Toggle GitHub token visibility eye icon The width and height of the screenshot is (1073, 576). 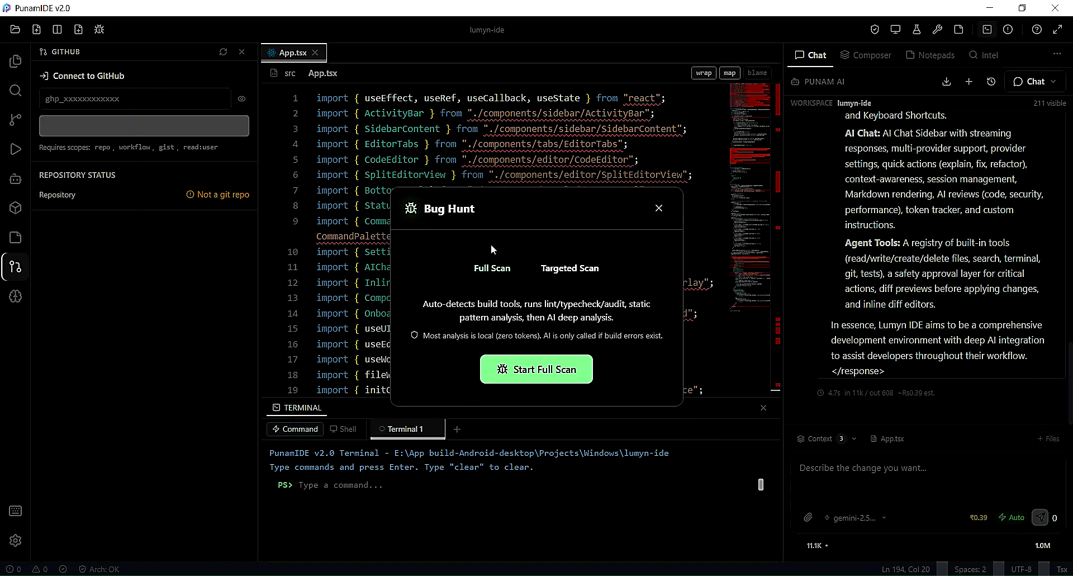241,98
